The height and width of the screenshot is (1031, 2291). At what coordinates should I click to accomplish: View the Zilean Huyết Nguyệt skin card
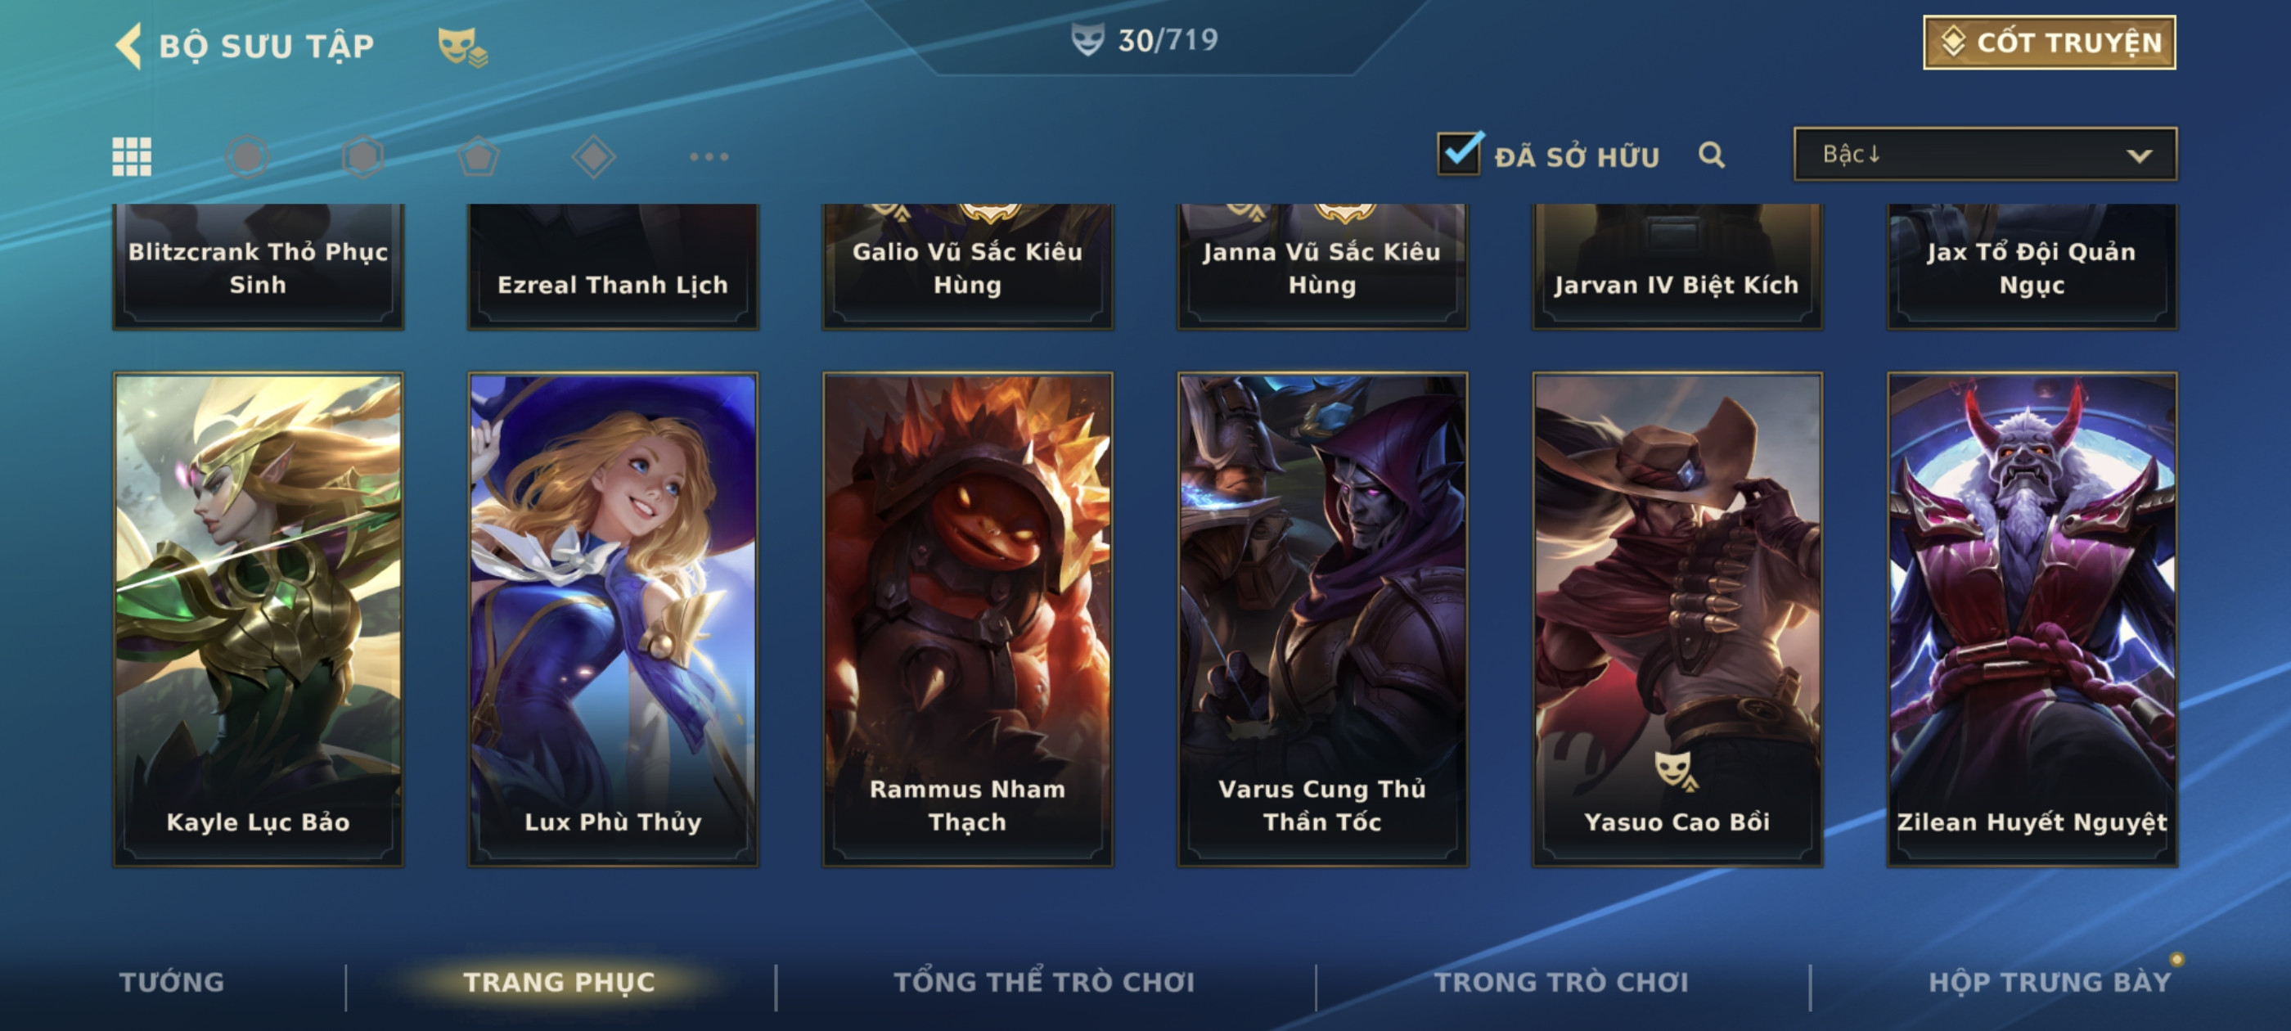click(x=2032, y=619)
